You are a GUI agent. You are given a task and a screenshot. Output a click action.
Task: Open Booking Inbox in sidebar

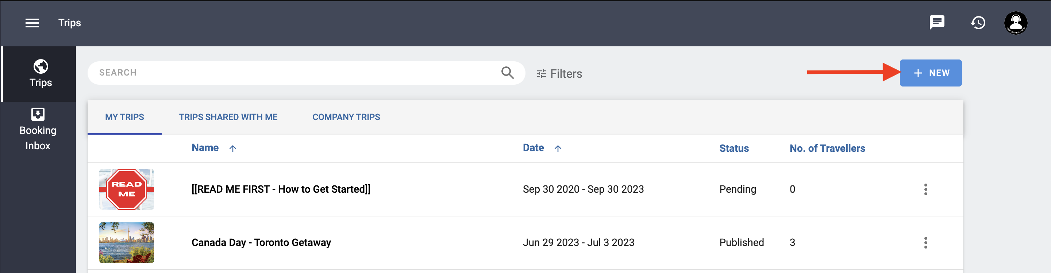(38, 129)
